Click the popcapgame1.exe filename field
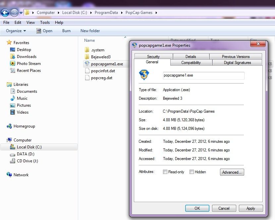Viewport: 275px width, 220px height. [x=203, y=76]
